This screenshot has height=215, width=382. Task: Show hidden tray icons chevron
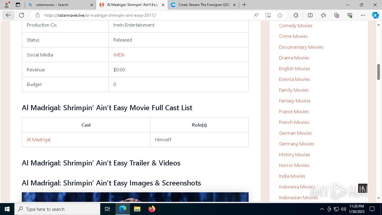pos(322,209)
